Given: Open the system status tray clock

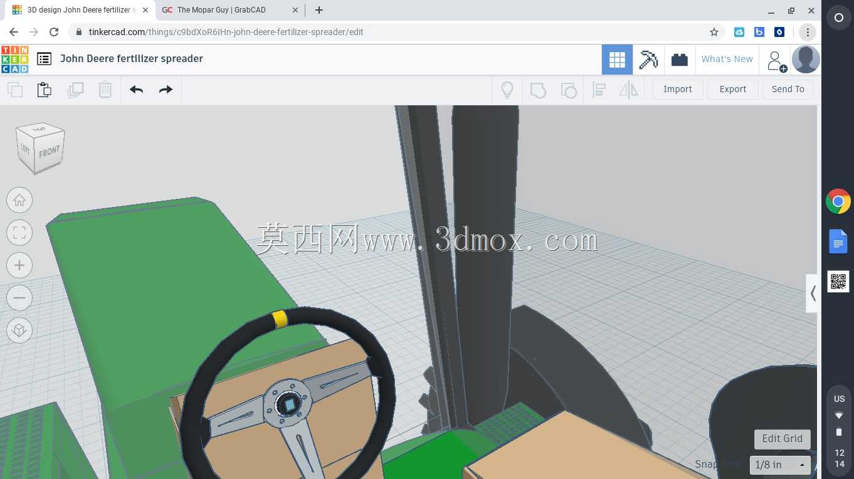Looking at the screenshot, I should click(x=839, y=430).
